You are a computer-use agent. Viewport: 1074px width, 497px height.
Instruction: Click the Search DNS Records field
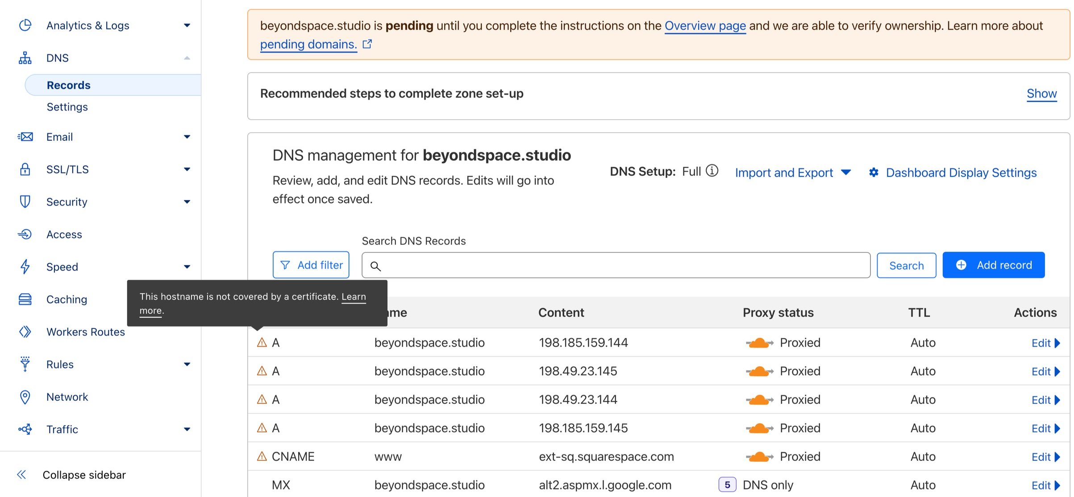(x=616, y=266)
